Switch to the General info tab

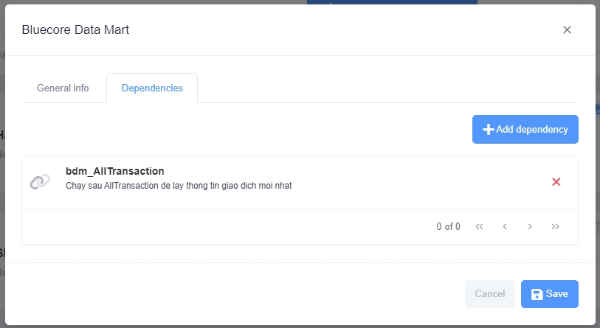(x=63, y=88)
